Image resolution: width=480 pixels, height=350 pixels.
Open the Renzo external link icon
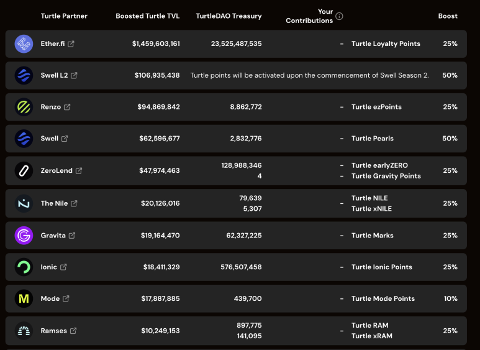tap(67, 107)
